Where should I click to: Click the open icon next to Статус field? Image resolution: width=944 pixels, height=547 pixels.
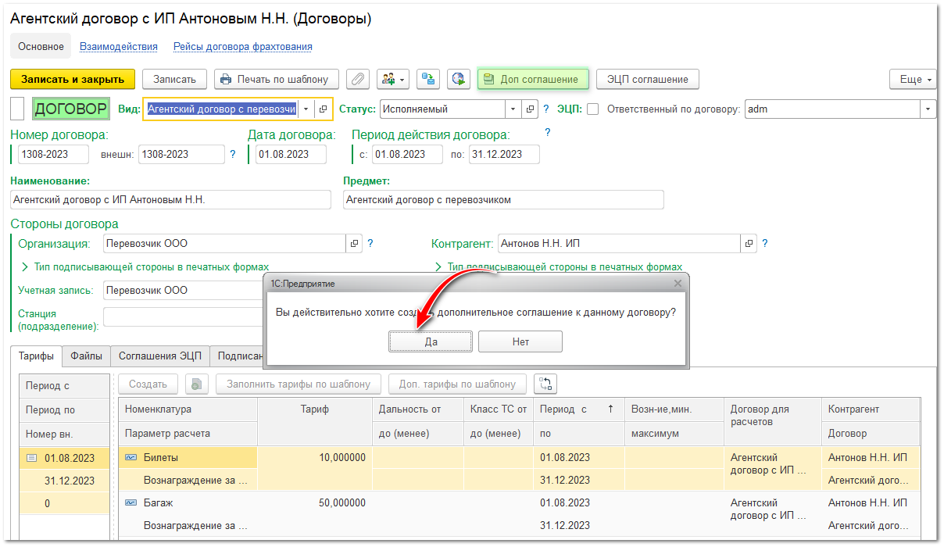point(530,109)
